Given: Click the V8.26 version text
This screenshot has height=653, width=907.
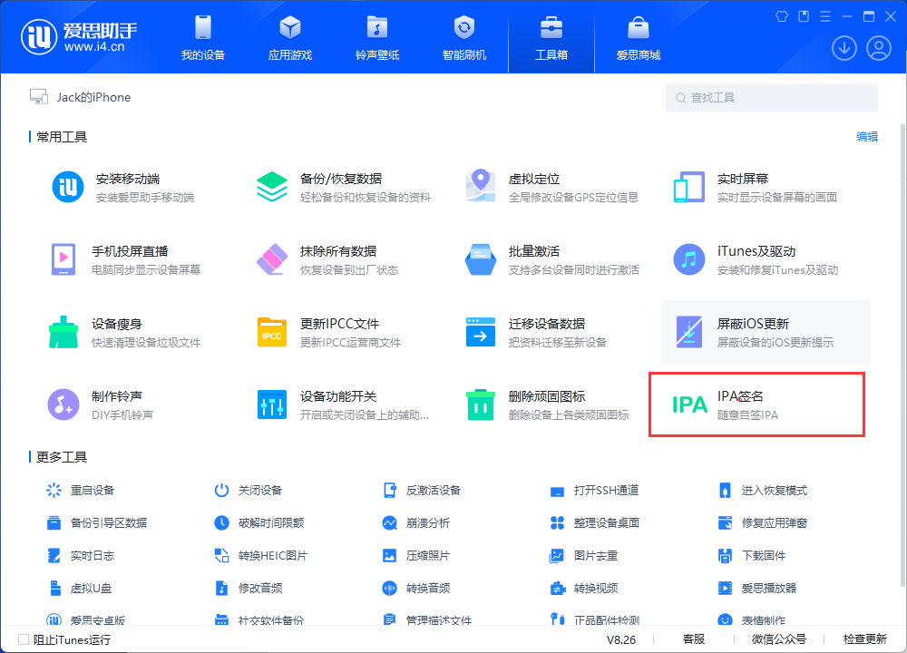Looking at the screenshot, I should click(621, 639).
